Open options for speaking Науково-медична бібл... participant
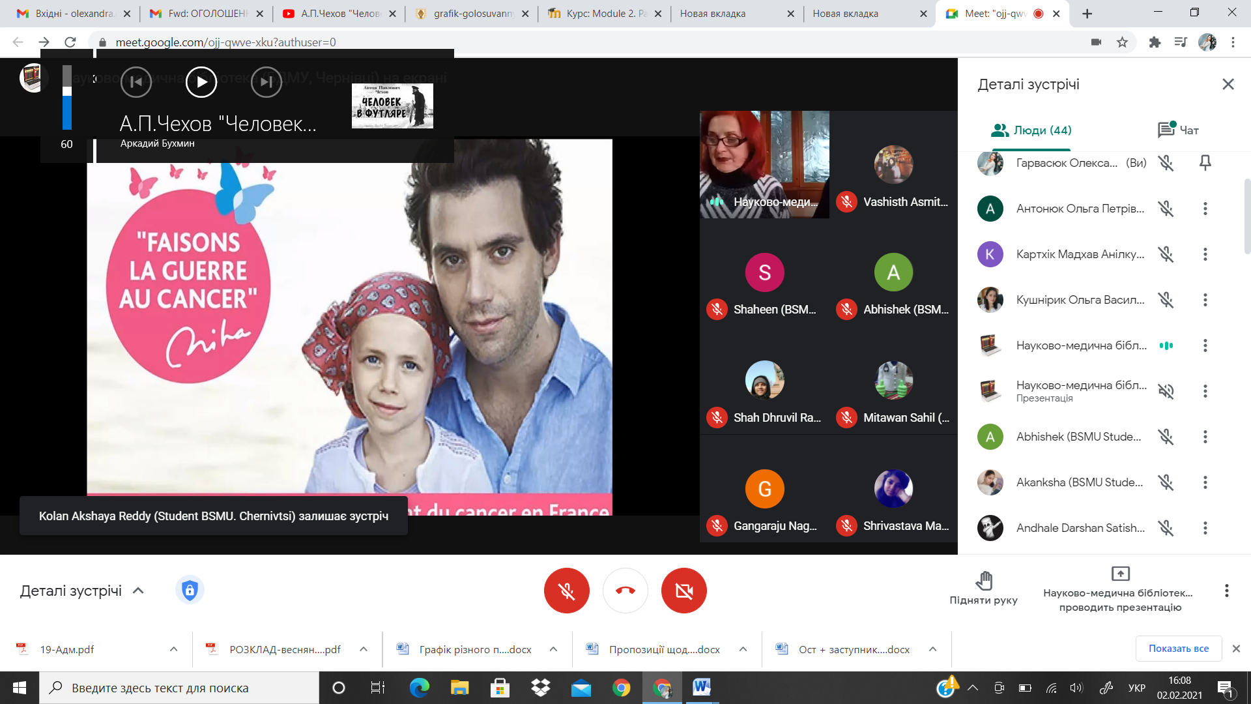Screen dimensions: 1251x704 1205,345
